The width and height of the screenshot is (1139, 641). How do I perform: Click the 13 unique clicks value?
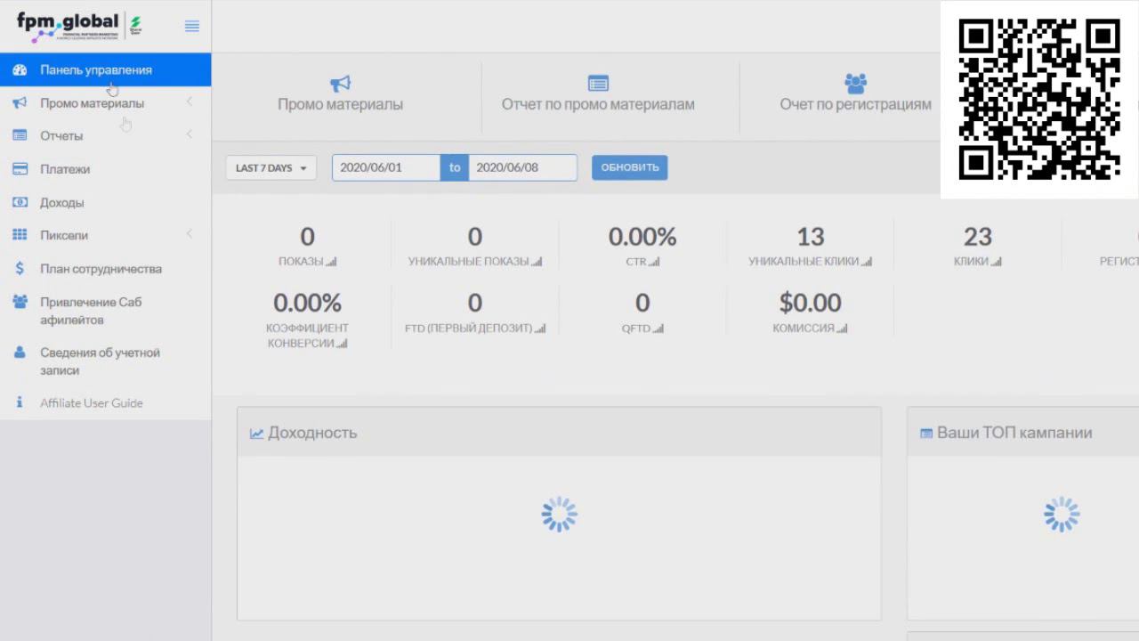click(x=811, y=237)
